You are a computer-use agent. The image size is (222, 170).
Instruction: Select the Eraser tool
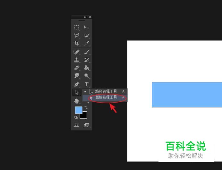point(77,68)
